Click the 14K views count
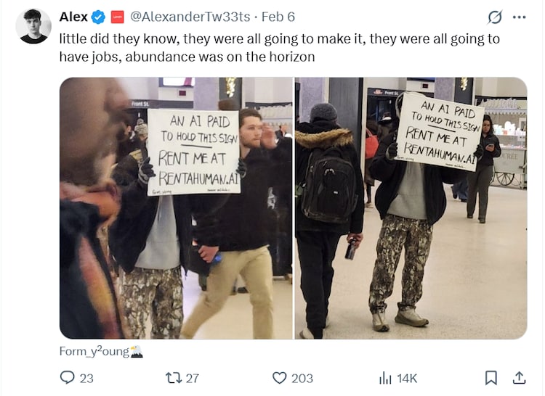Image resolution: width=545 pixels, height=396 pixels. (x=407, y=378)
